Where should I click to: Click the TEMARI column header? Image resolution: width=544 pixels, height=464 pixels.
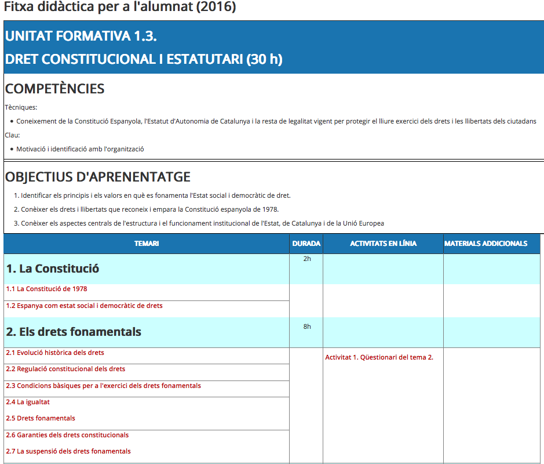(x=147, y=244)
